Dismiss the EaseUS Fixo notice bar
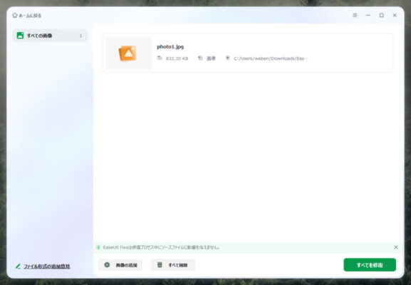Image resolution: width=411 pixels, height=285 pixels. 396,247
